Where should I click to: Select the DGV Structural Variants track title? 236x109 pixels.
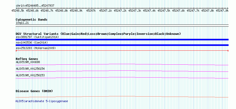point(98,34)
